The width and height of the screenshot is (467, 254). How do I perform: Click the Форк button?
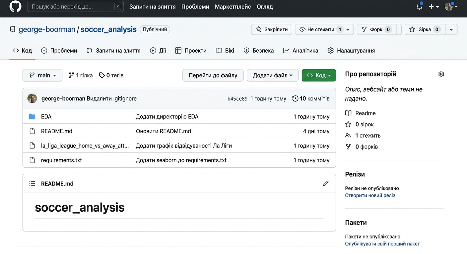[376, 29]
